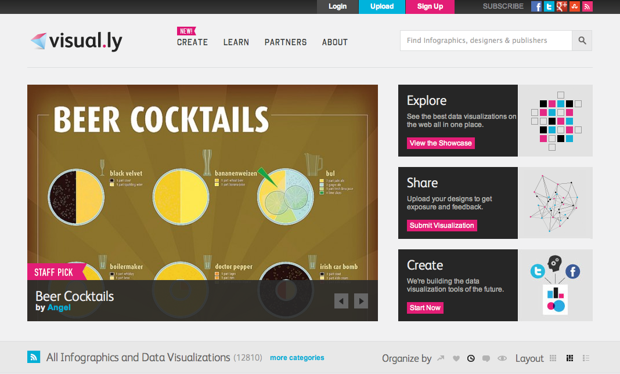Switch to list layout view
The image size is (620, 374).
pos(586,358)
